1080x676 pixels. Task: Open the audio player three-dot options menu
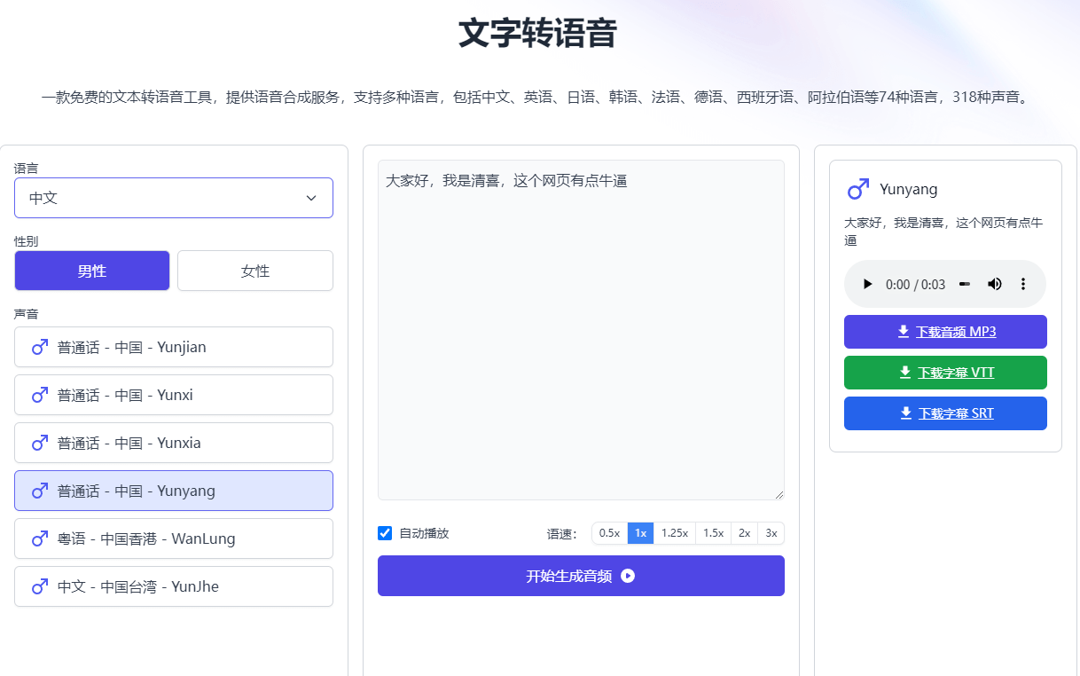1023,284
